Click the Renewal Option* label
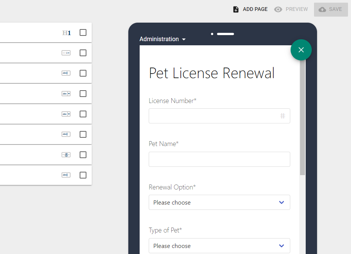This screenshot has width=351, height=254. pyautogui.click(x=172, y=187)
